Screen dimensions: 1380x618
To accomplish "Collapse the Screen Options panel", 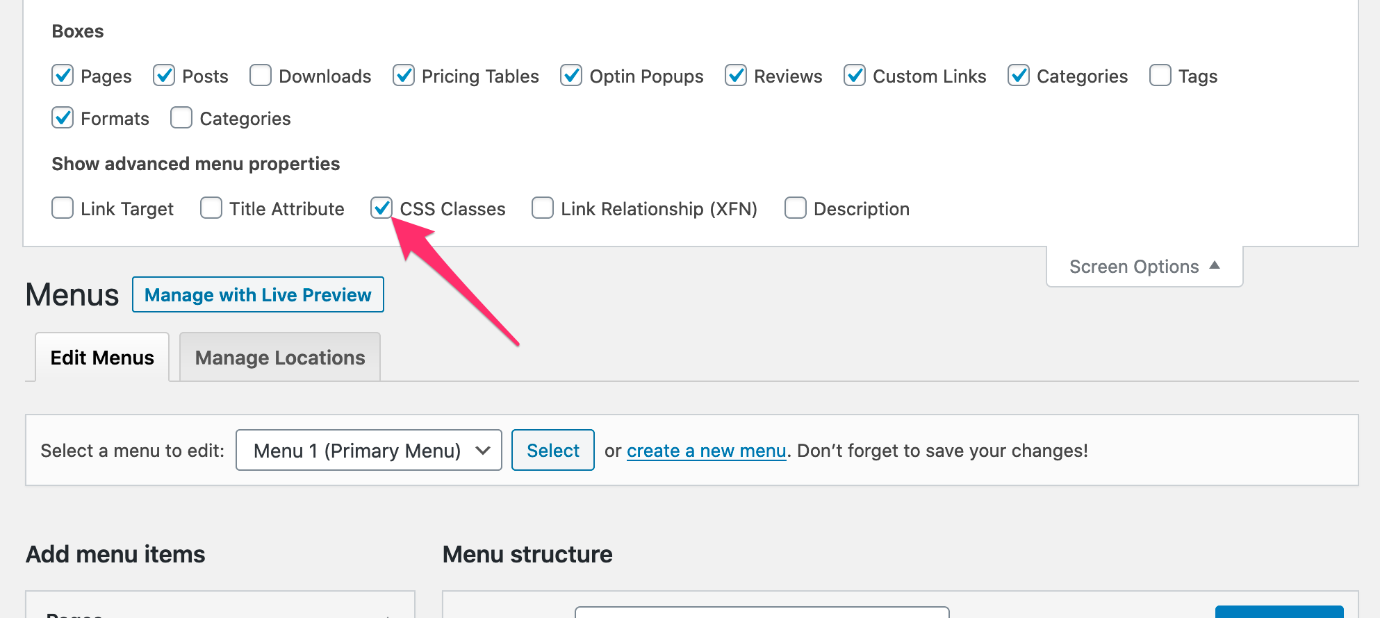I will 1144,266.
